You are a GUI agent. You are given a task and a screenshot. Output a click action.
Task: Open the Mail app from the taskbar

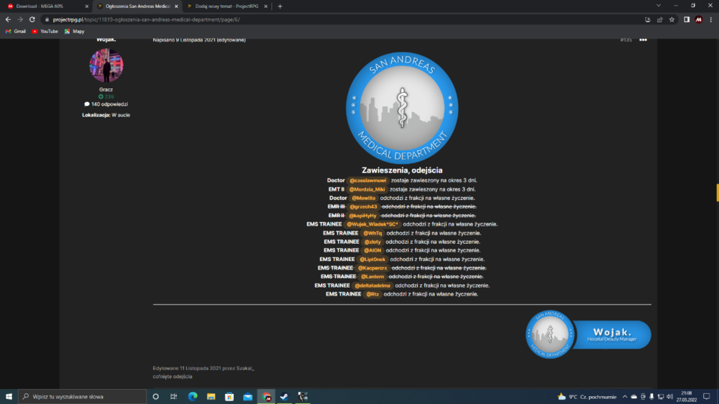[247, 396]
